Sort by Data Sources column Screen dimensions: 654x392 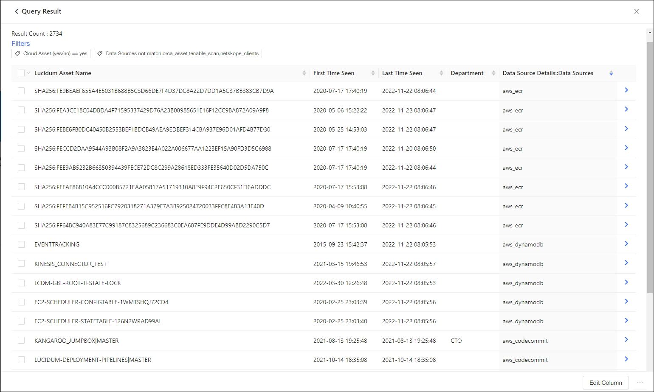pos(611,73)
